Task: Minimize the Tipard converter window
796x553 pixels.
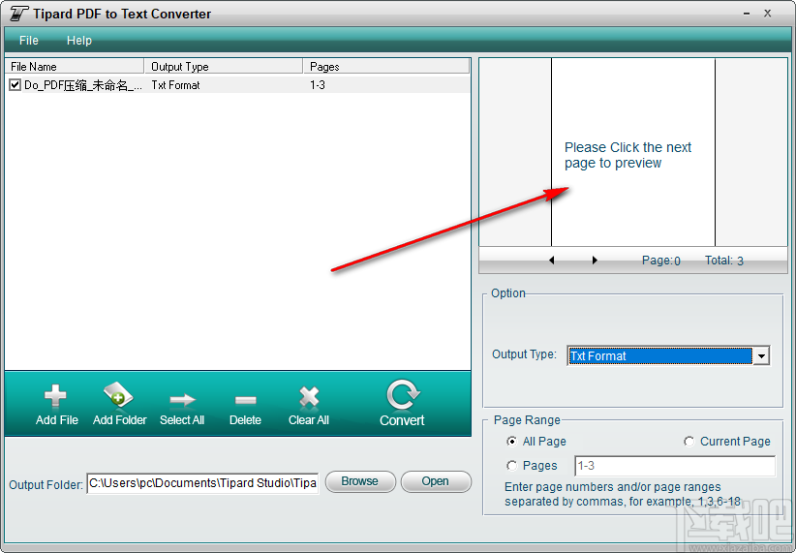Action: point(747,14)
